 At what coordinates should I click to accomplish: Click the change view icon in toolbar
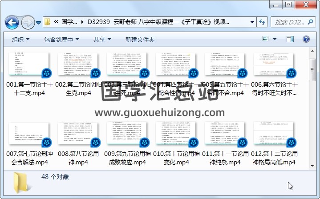266,40
